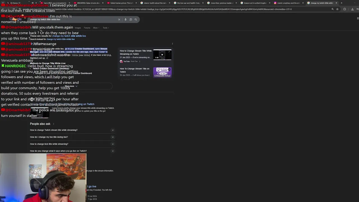Switch to 'BREAKING: Qatar shoots down' tab
359x202 pixels.
click(88, 3)
